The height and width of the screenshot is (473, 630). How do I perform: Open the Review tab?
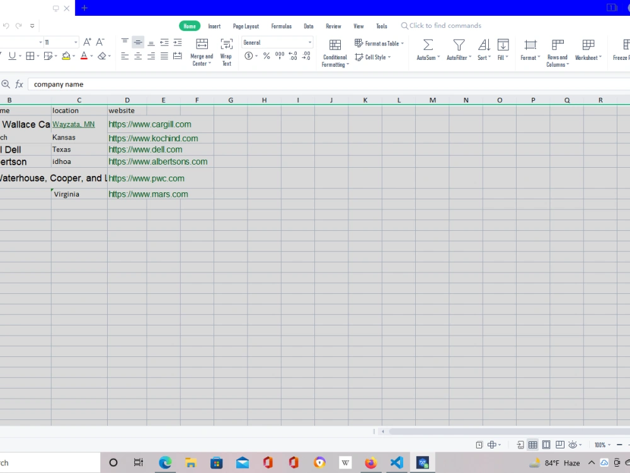click(333, 26)
